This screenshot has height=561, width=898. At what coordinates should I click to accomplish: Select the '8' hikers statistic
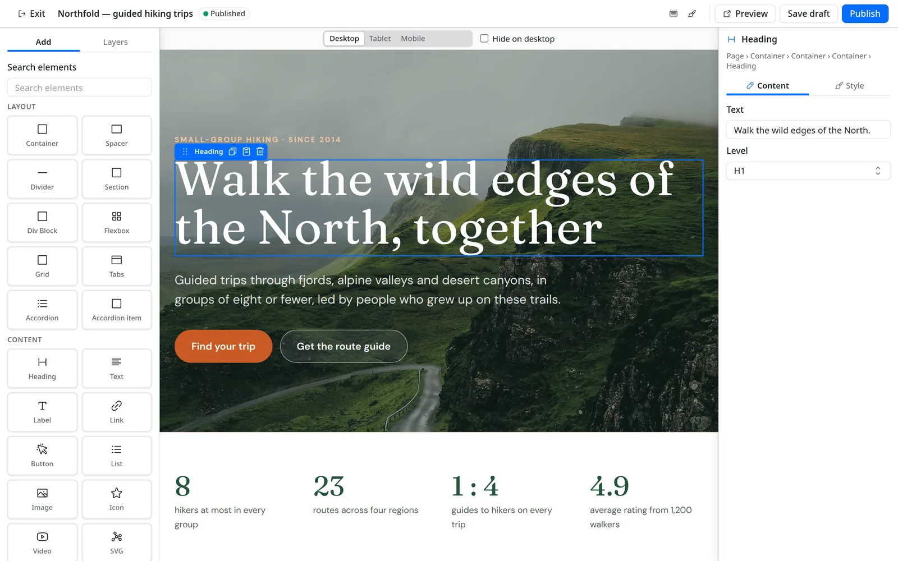pyautogui.click(x=182, y=486)
